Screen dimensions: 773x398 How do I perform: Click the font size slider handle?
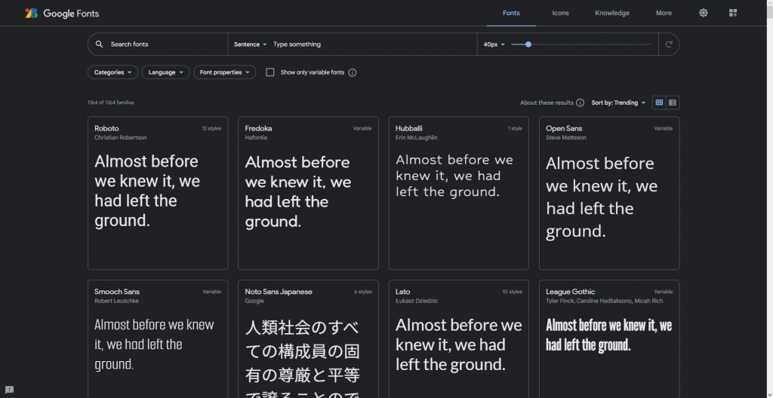[x=528, y=44]
